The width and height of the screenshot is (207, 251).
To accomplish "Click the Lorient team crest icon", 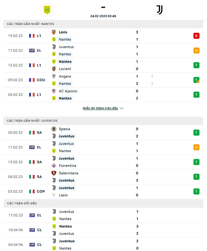I will pyautogui.click(x=54, y=69).
